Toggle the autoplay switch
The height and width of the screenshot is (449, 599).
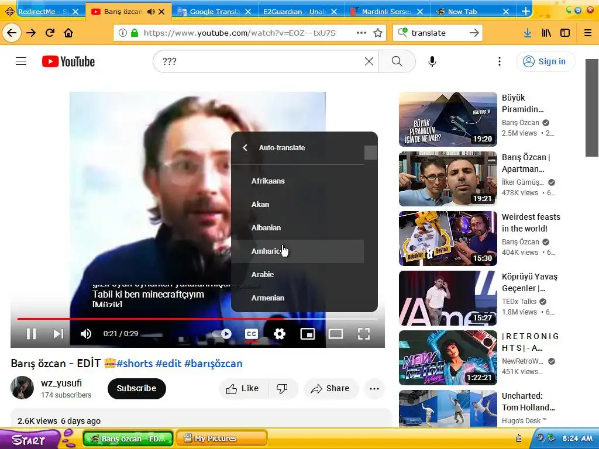pyautogui.click(x=222, y=334)
